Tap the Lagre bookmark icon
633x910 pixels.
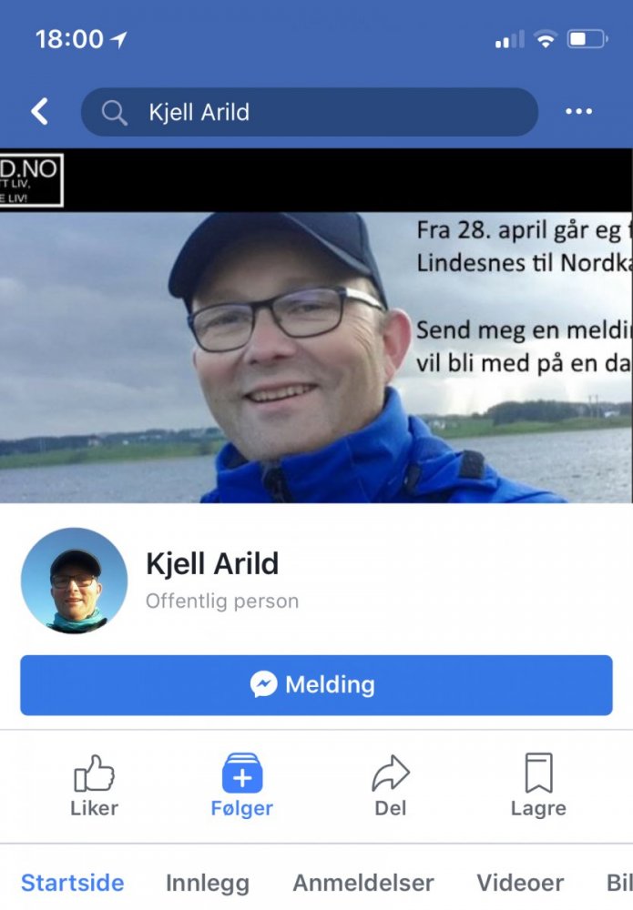[x=538, y=773]
